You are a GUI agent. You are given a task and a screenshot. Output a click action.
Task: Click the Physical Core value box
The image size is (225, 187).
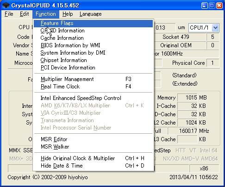pos(213,63)
